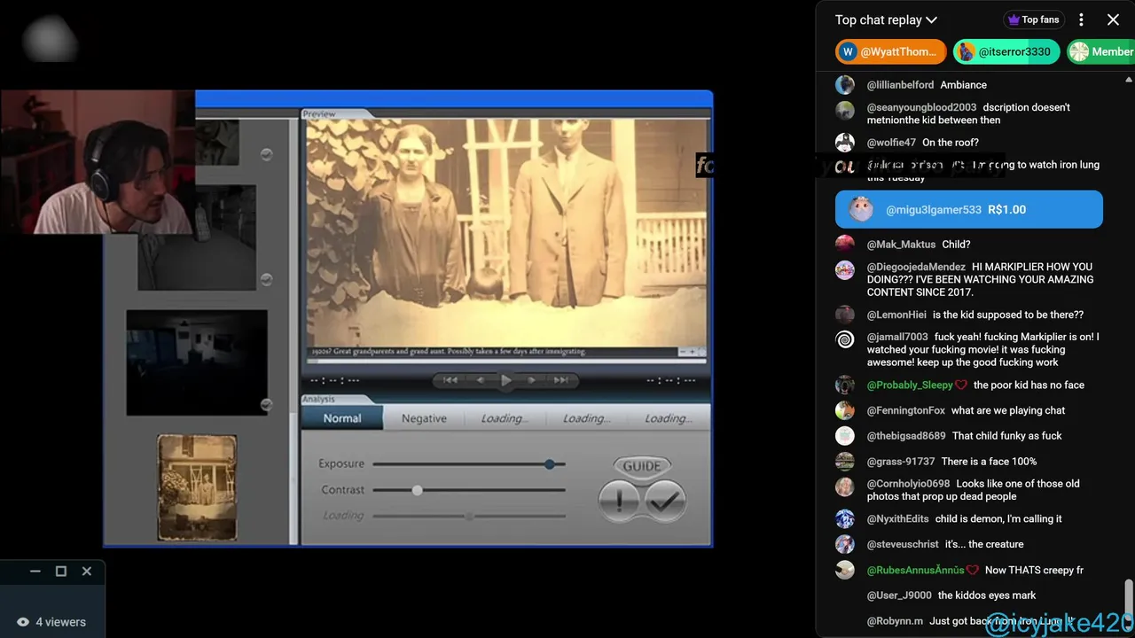Select the old porch photo thumbnail
This screenshot has width=1135, height=638.
click(x=197, y=487)
